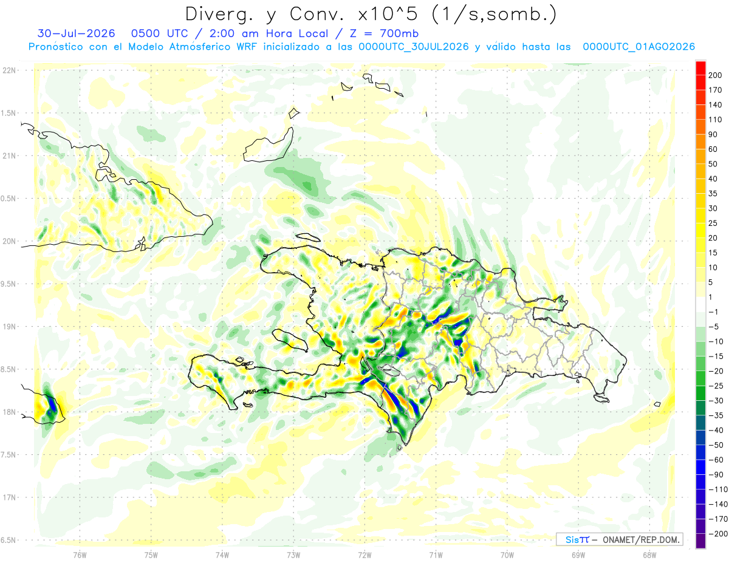Click the colorbar value '-90'
The width and height of the screenshot is (729, 563).
point(716,475)
